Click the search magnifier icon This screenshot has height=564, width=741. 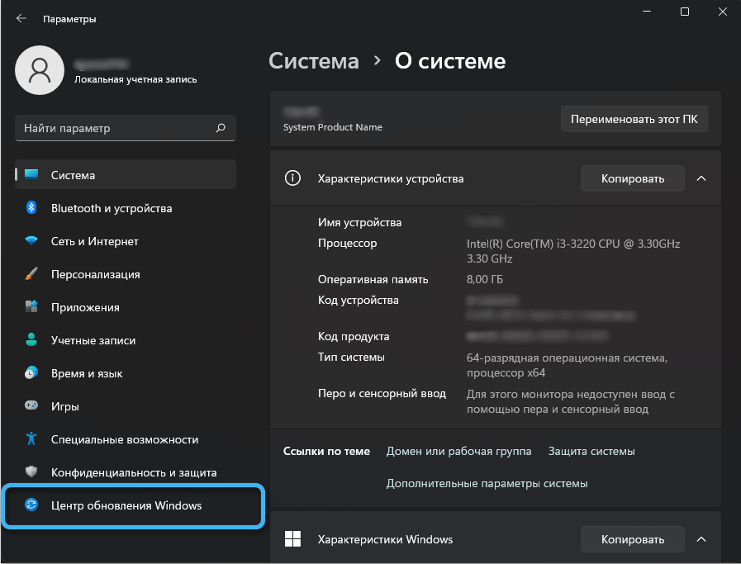coord(221,128)
